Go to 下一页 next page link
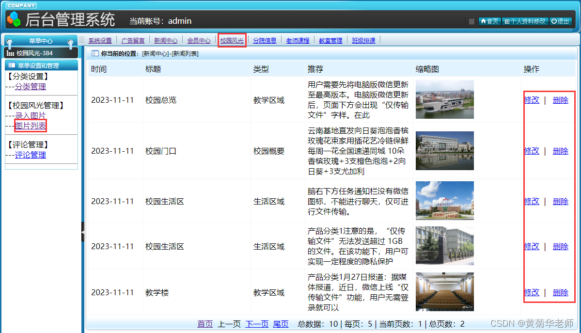581x333 pixels. click(257, 324)
